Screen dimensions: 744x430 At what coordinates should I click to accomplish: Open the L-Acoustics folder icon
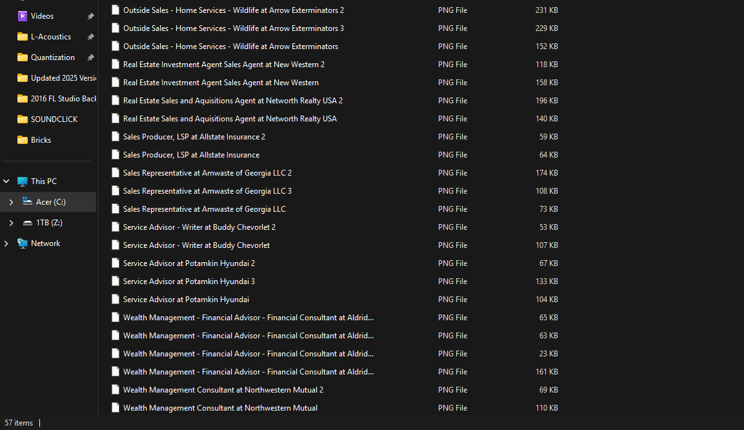coord(20,36)
